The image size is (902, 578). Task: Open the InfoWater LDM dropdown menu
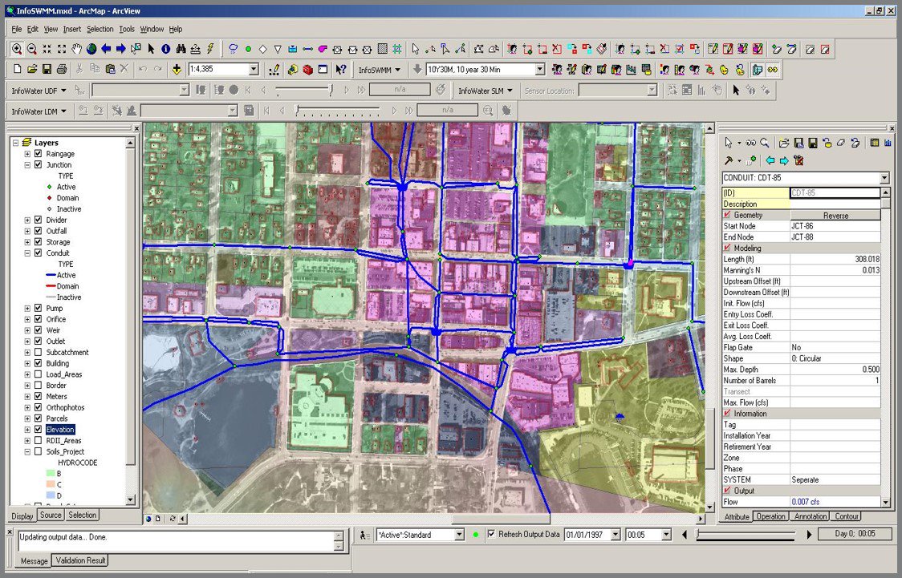[x=38, y=111]
